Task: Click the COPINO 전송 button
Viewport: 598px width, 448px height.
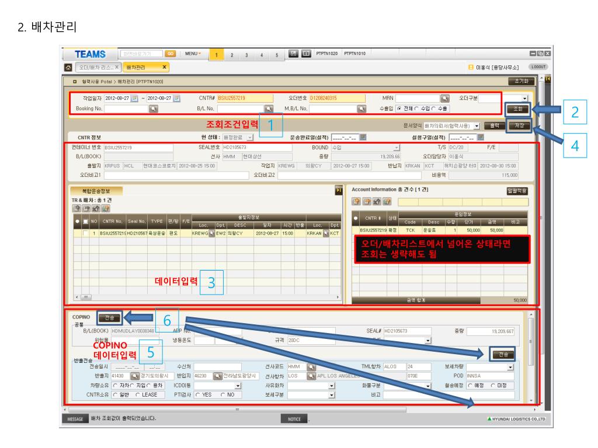Action: [x=109, y=317]
